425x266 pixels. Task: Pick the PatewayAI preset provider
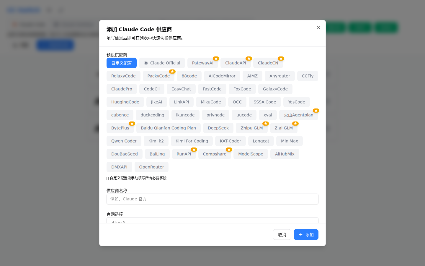pos(203,63)
